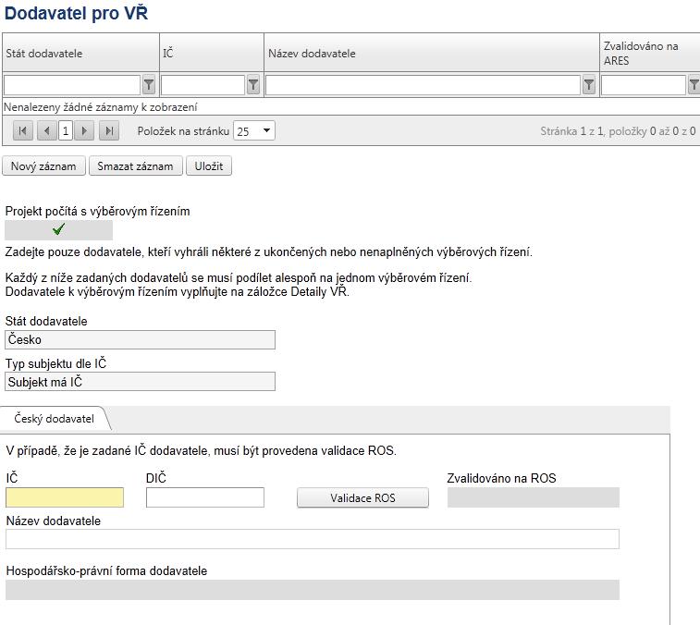Image resolution: width=700 pixels, height=625 pixels.
Task: Go to last page of records
Action: click(109, 131)
